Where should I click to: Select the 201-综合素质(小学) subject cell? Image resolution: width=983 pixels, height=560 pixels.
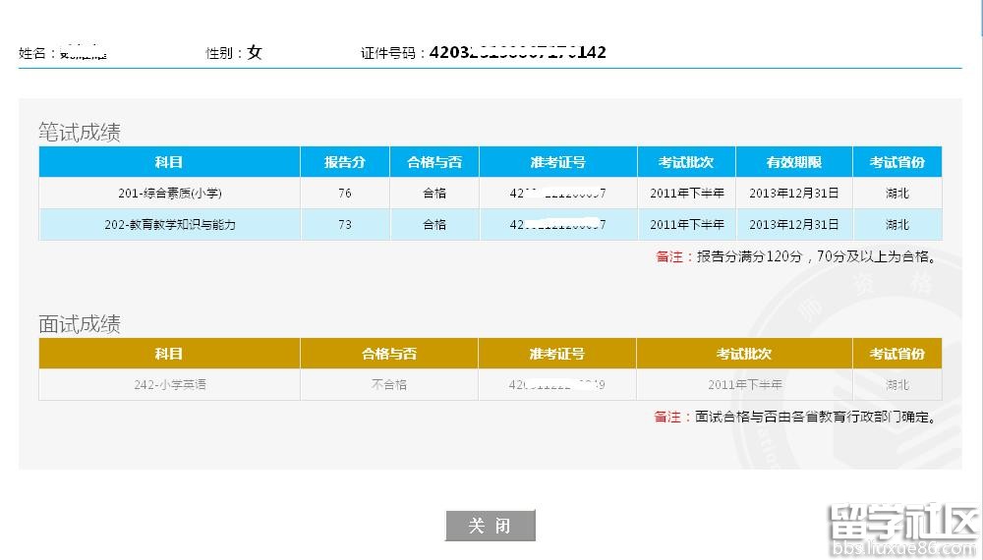coord(169,194)
